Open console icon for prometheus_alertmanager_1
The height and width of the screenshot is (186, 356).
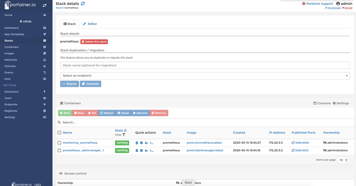click(x=152, y=150)
